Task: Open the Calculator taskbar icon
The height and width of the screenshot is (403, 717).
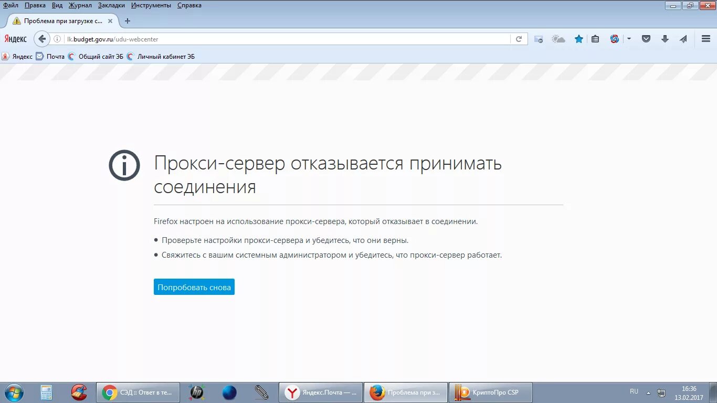Action: 47,393
